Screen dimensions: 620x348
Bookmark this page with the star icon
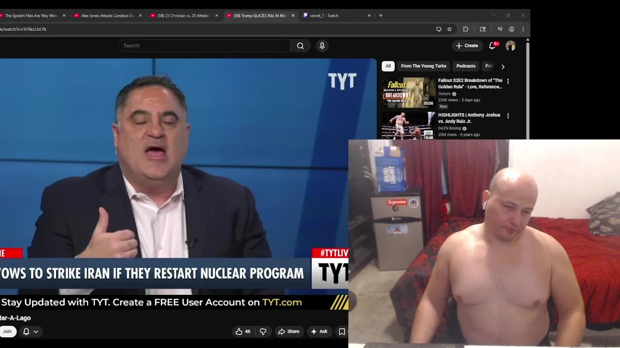coord(449,29)
